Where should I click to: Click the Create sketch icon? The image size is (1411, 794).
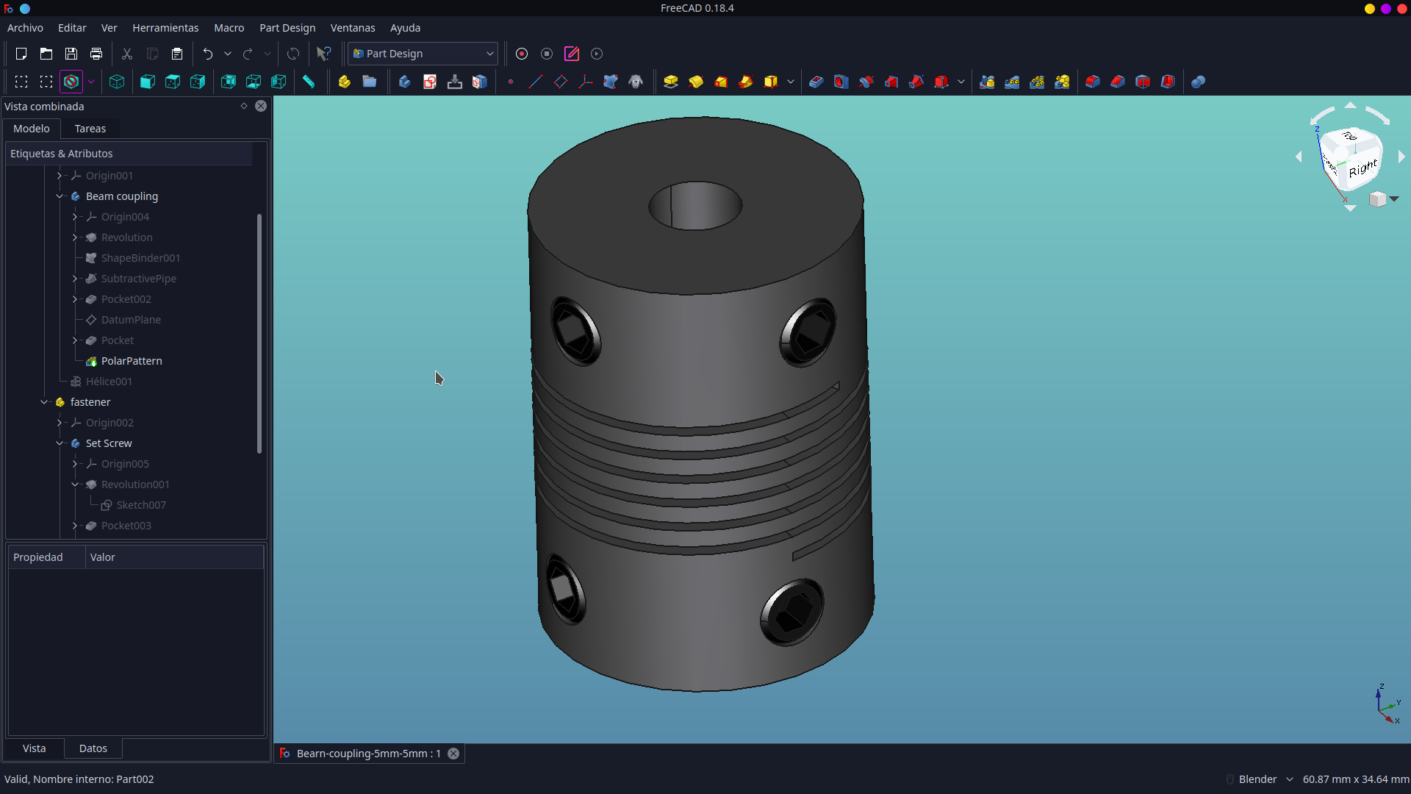pos(430,82)
